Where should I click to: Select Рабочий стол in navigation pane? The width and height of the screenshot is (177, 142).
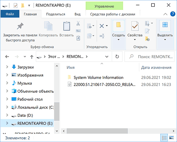tap(30, 99)
